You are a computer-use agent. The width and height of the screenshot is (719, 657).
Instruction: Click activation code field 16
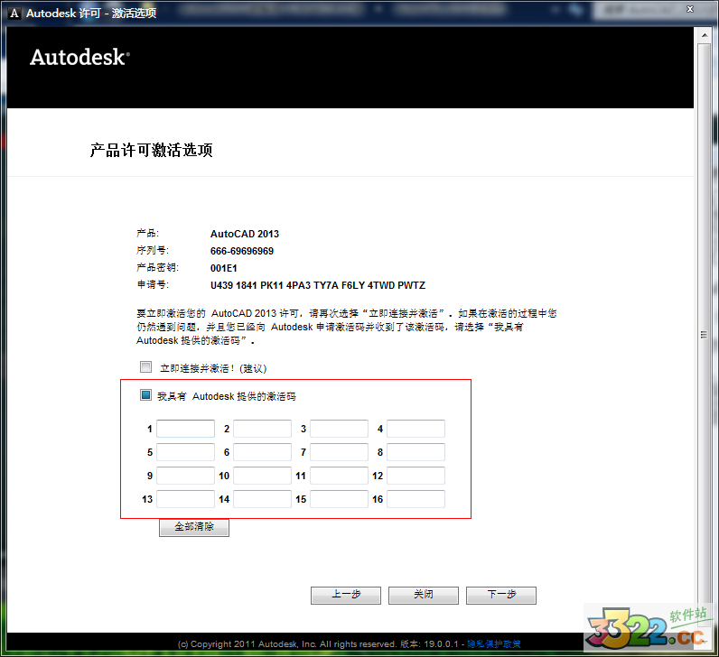tap(416, 499)
